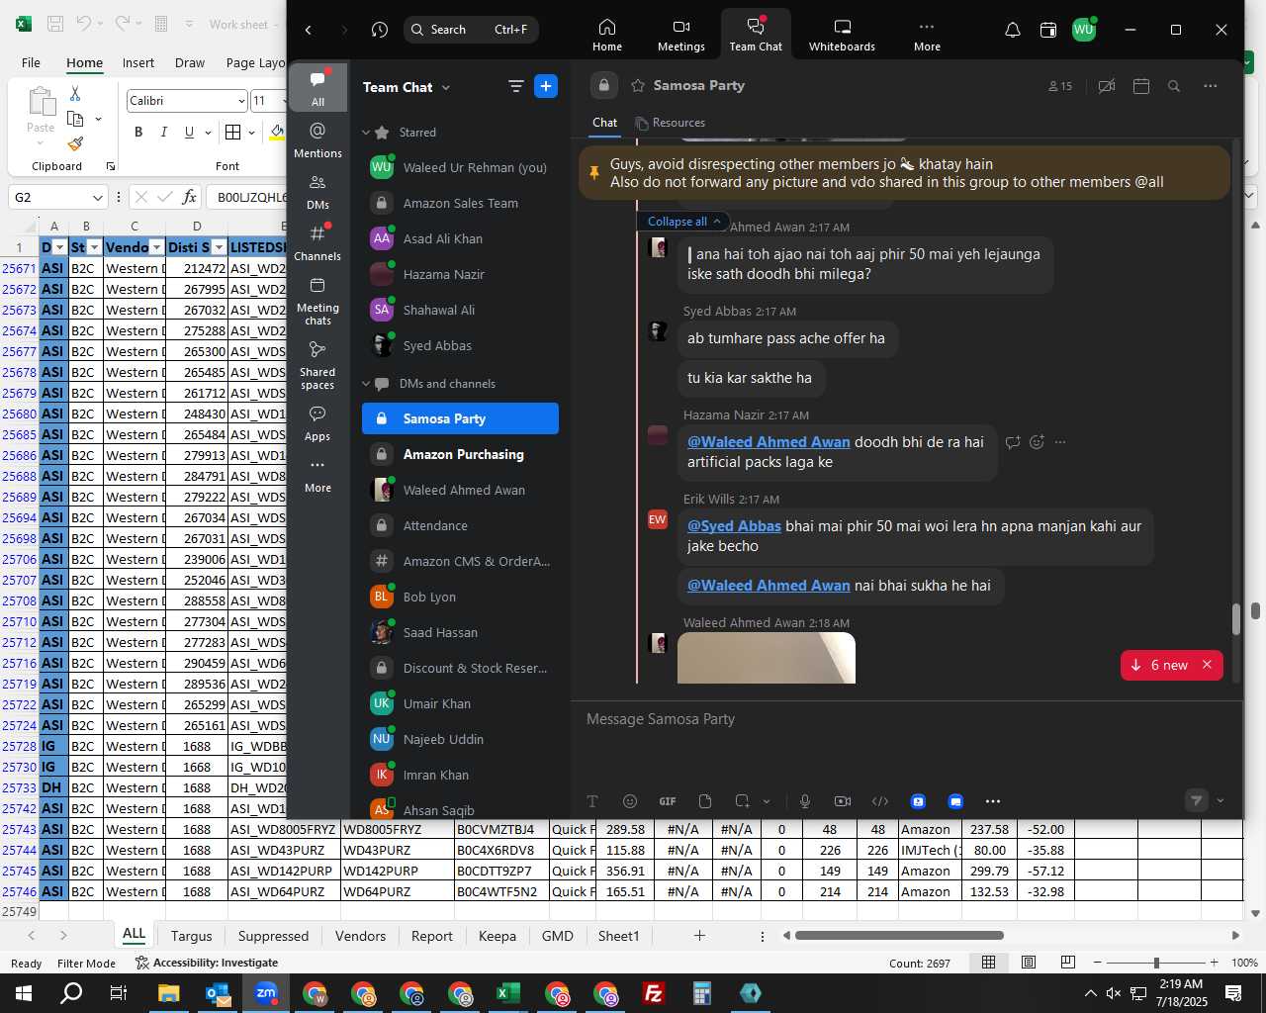Viewport: 1266px width, 1013px height.
Task: Open the Calibri font name dropdown in Excel
Action: pyautogui.click(x=241, y=101)
